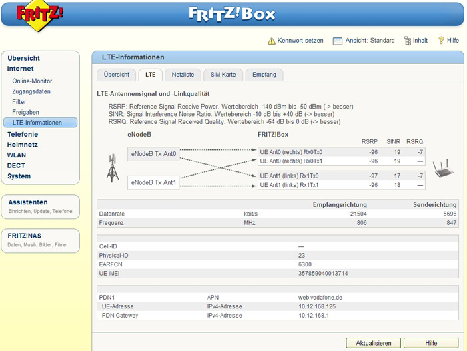Click the SINR column header
The height and width of the screenshot is (351, 467).
pyautogui.click(x=393, y=142)
